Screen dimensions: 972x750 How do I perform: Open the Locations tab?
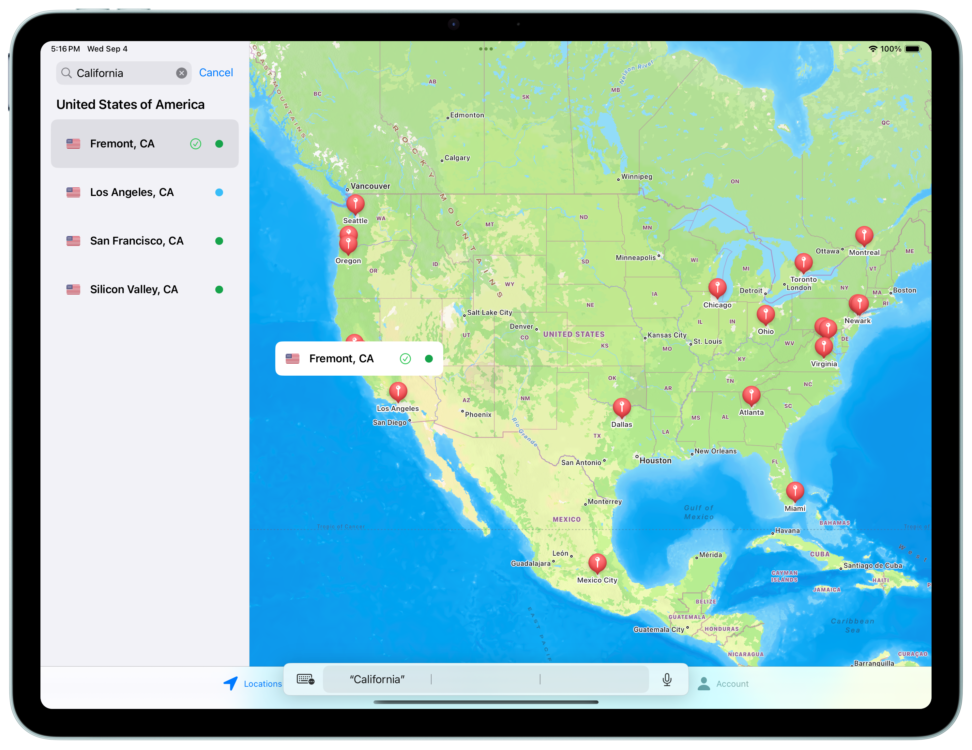253,684
